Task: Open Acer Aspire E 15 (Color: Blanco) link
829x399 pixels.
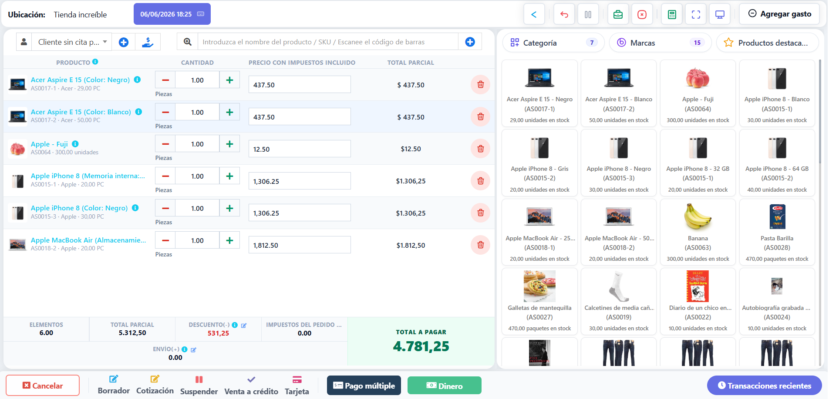Action: coord(81,112)
